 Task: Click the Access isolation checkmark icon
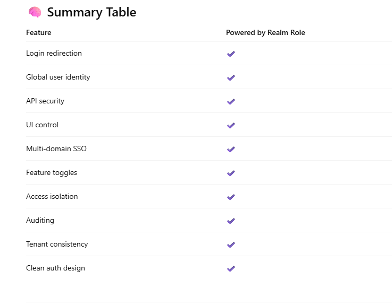[231, 197]
